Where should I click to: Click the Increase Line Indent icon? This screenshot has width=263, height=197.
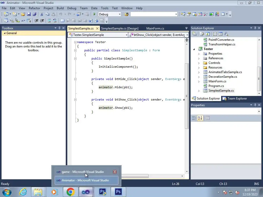tap(42, 21)
